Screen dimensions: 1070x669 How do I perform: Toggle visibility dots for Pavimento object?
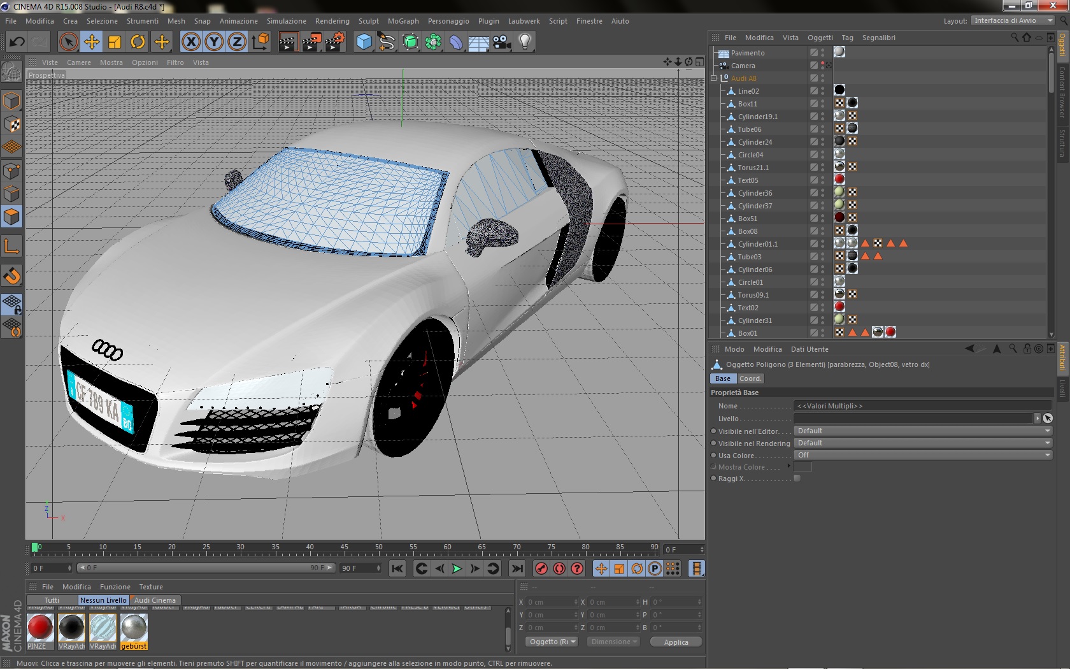822,53
